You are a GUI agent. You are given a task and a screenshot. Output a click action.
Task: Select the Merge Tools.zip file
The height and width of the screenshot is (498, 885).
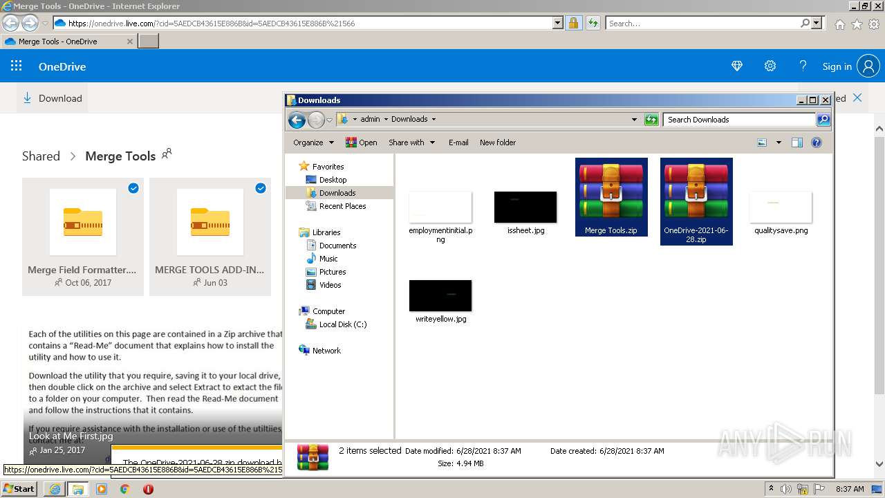coord(611,197)
